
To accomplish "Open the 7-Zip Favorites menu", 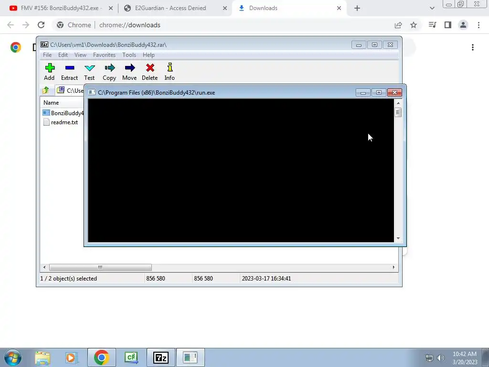I will coord(104,55).
